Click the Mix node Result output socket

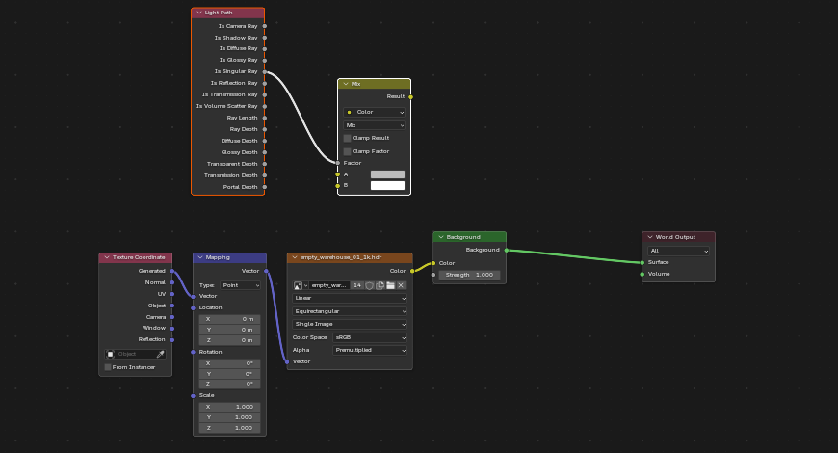(411, 96)
